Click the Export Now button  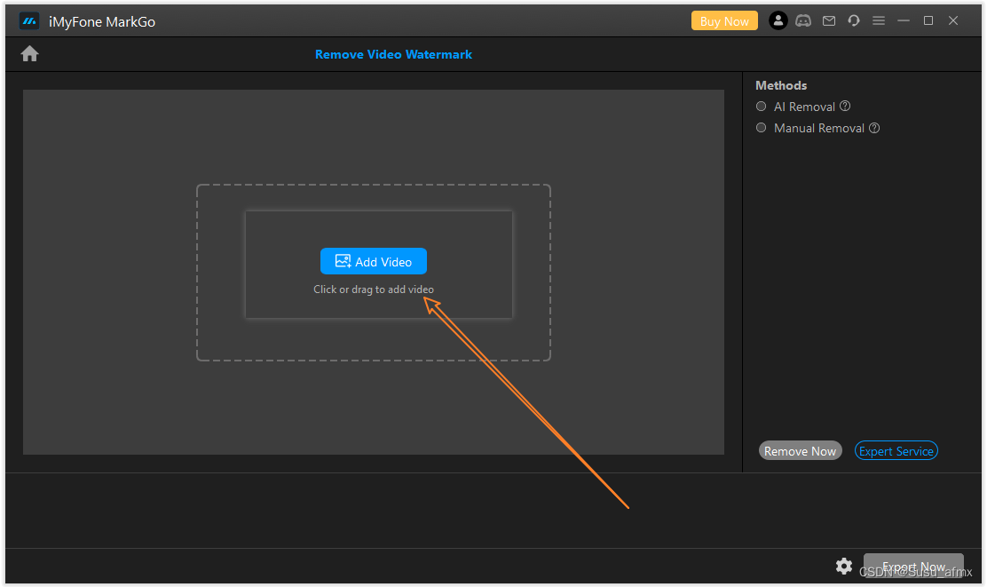pyautogui.click(x=913, y=567)
